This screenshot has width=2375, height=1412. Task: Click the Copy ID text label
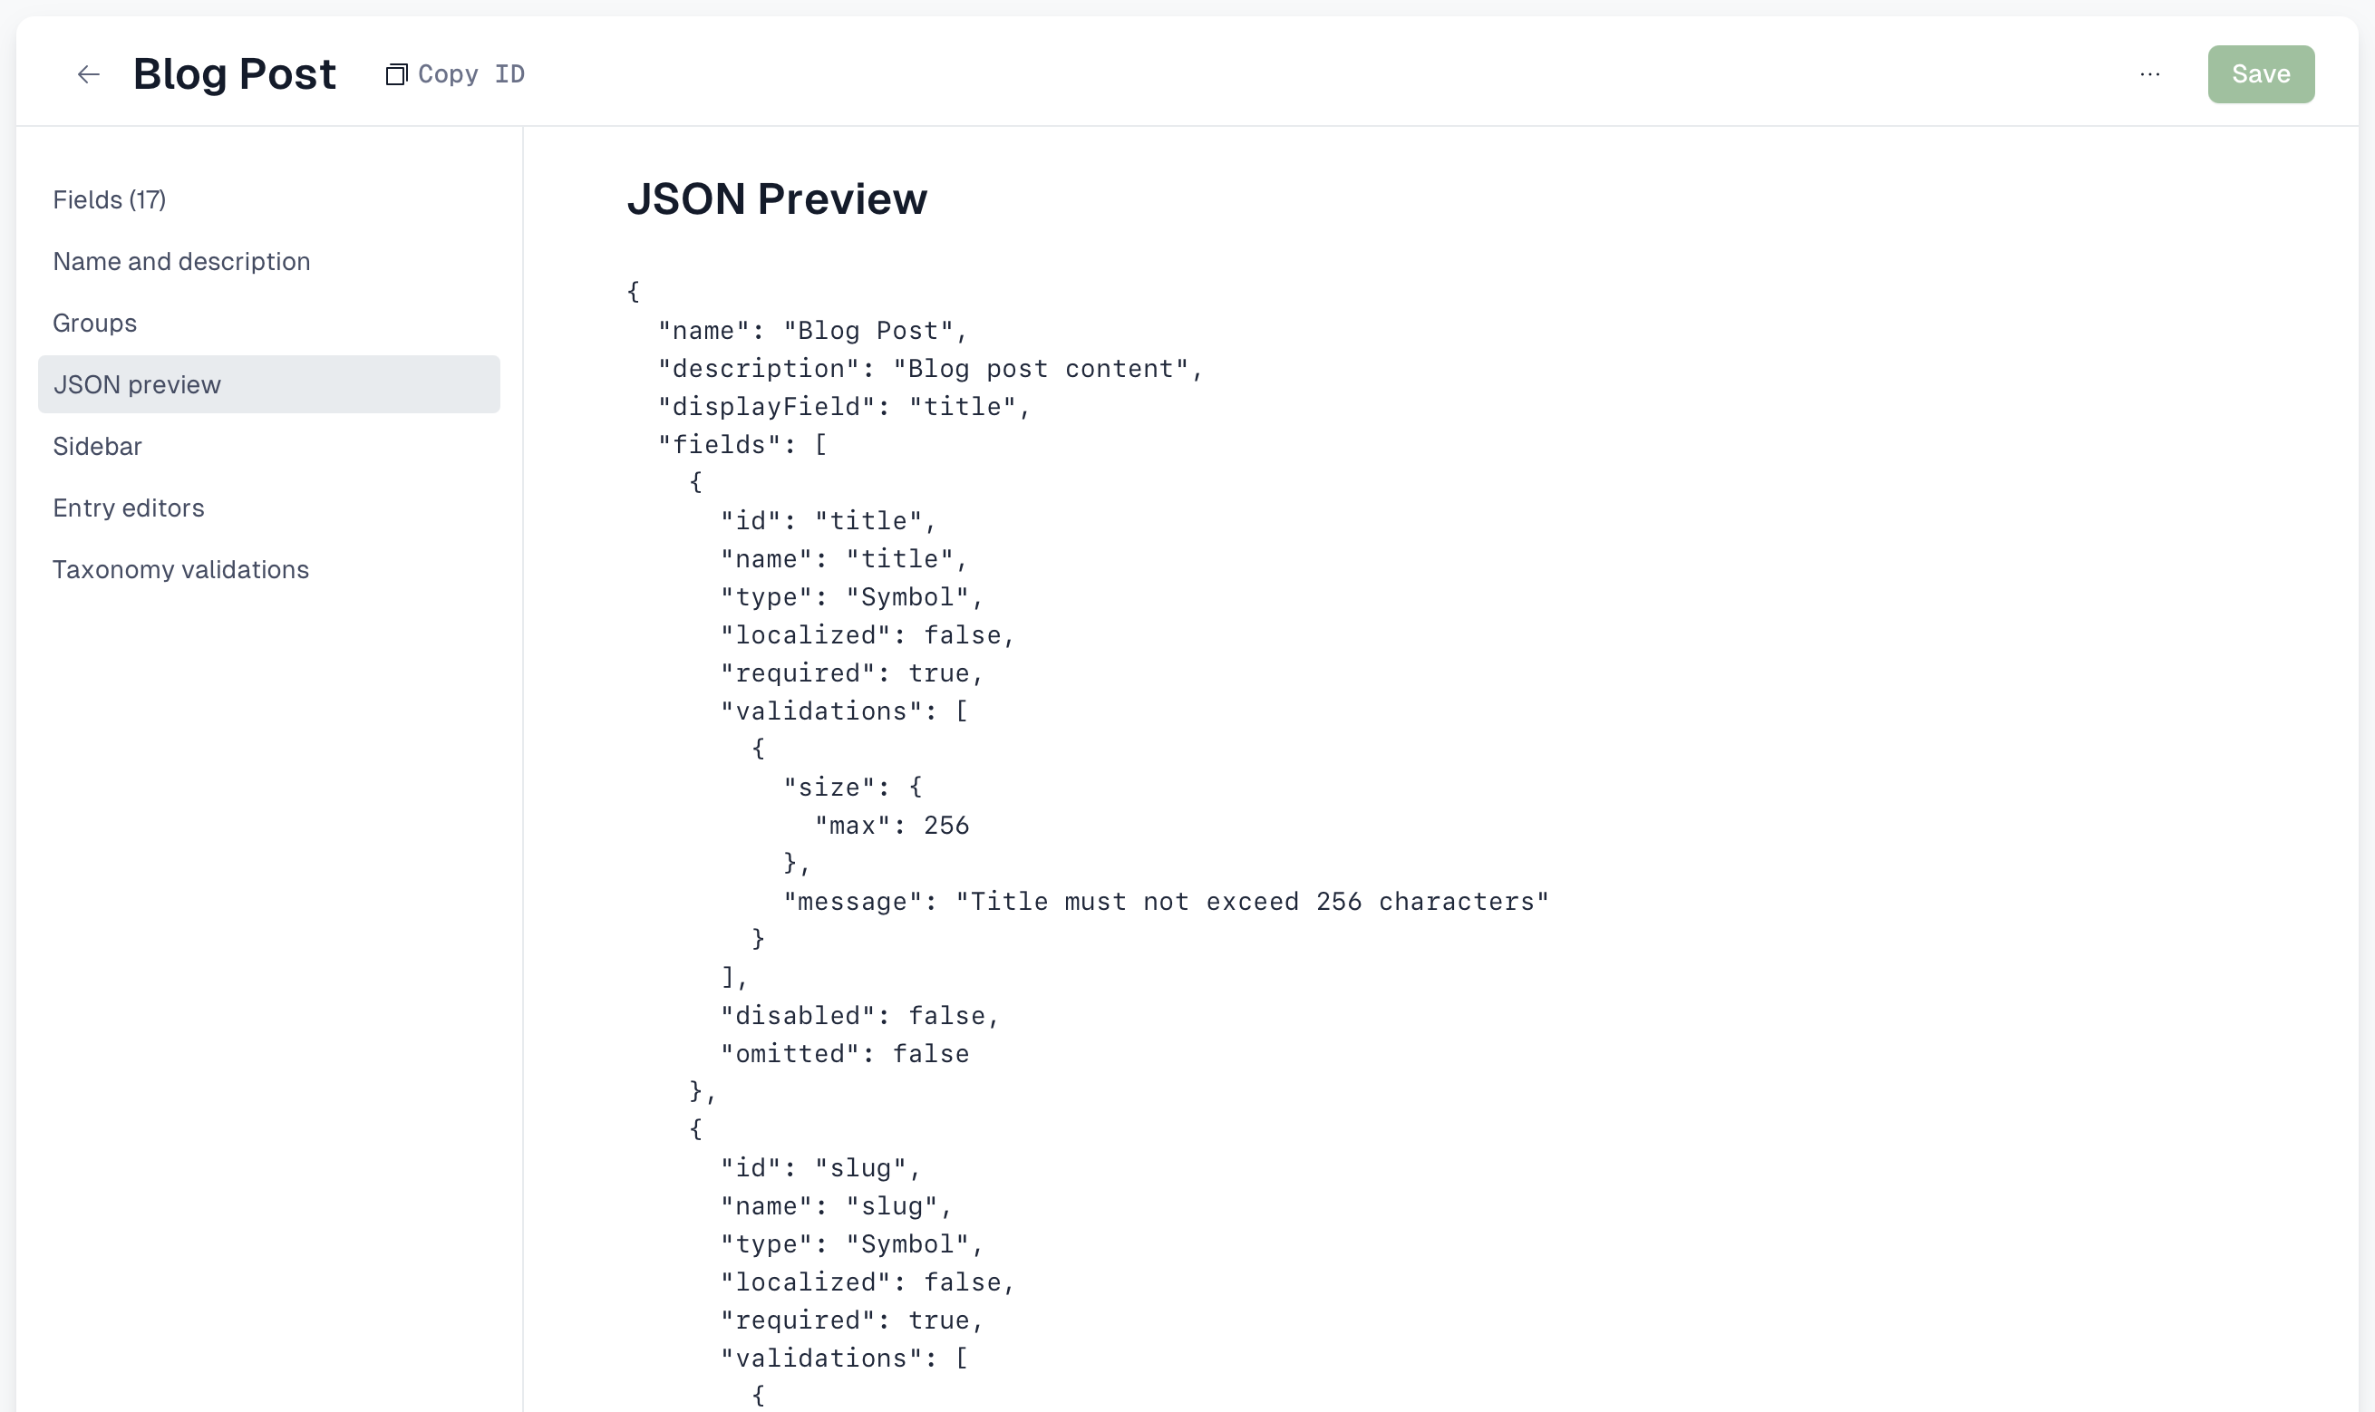471,74
